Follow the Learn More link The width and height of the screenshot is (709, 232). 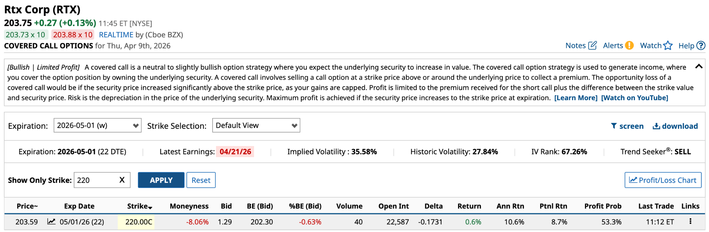(x=576, y=98)
